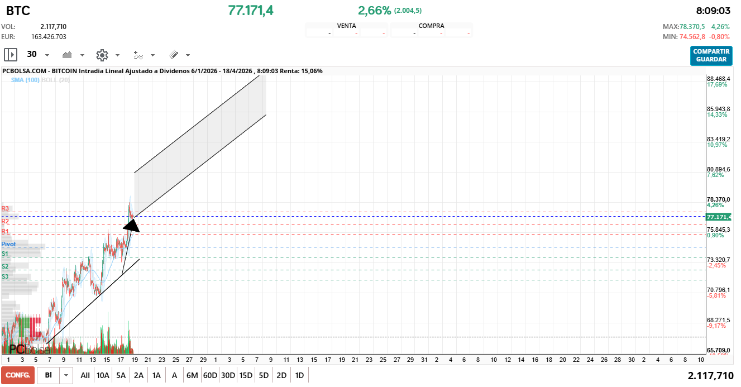Screen dimensions: 741x387
Task: Select the 10A range tab
Action: pyautogui.click(x=103, y=375)
